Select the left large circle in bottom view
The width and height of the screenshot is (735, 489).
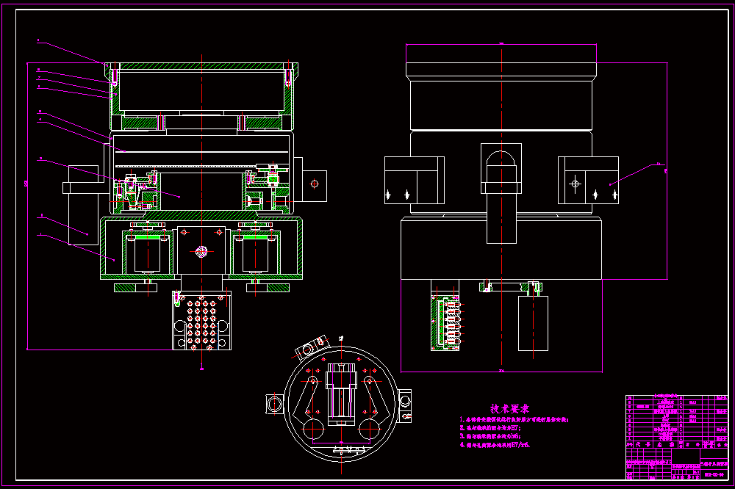(x=313, y=429)
